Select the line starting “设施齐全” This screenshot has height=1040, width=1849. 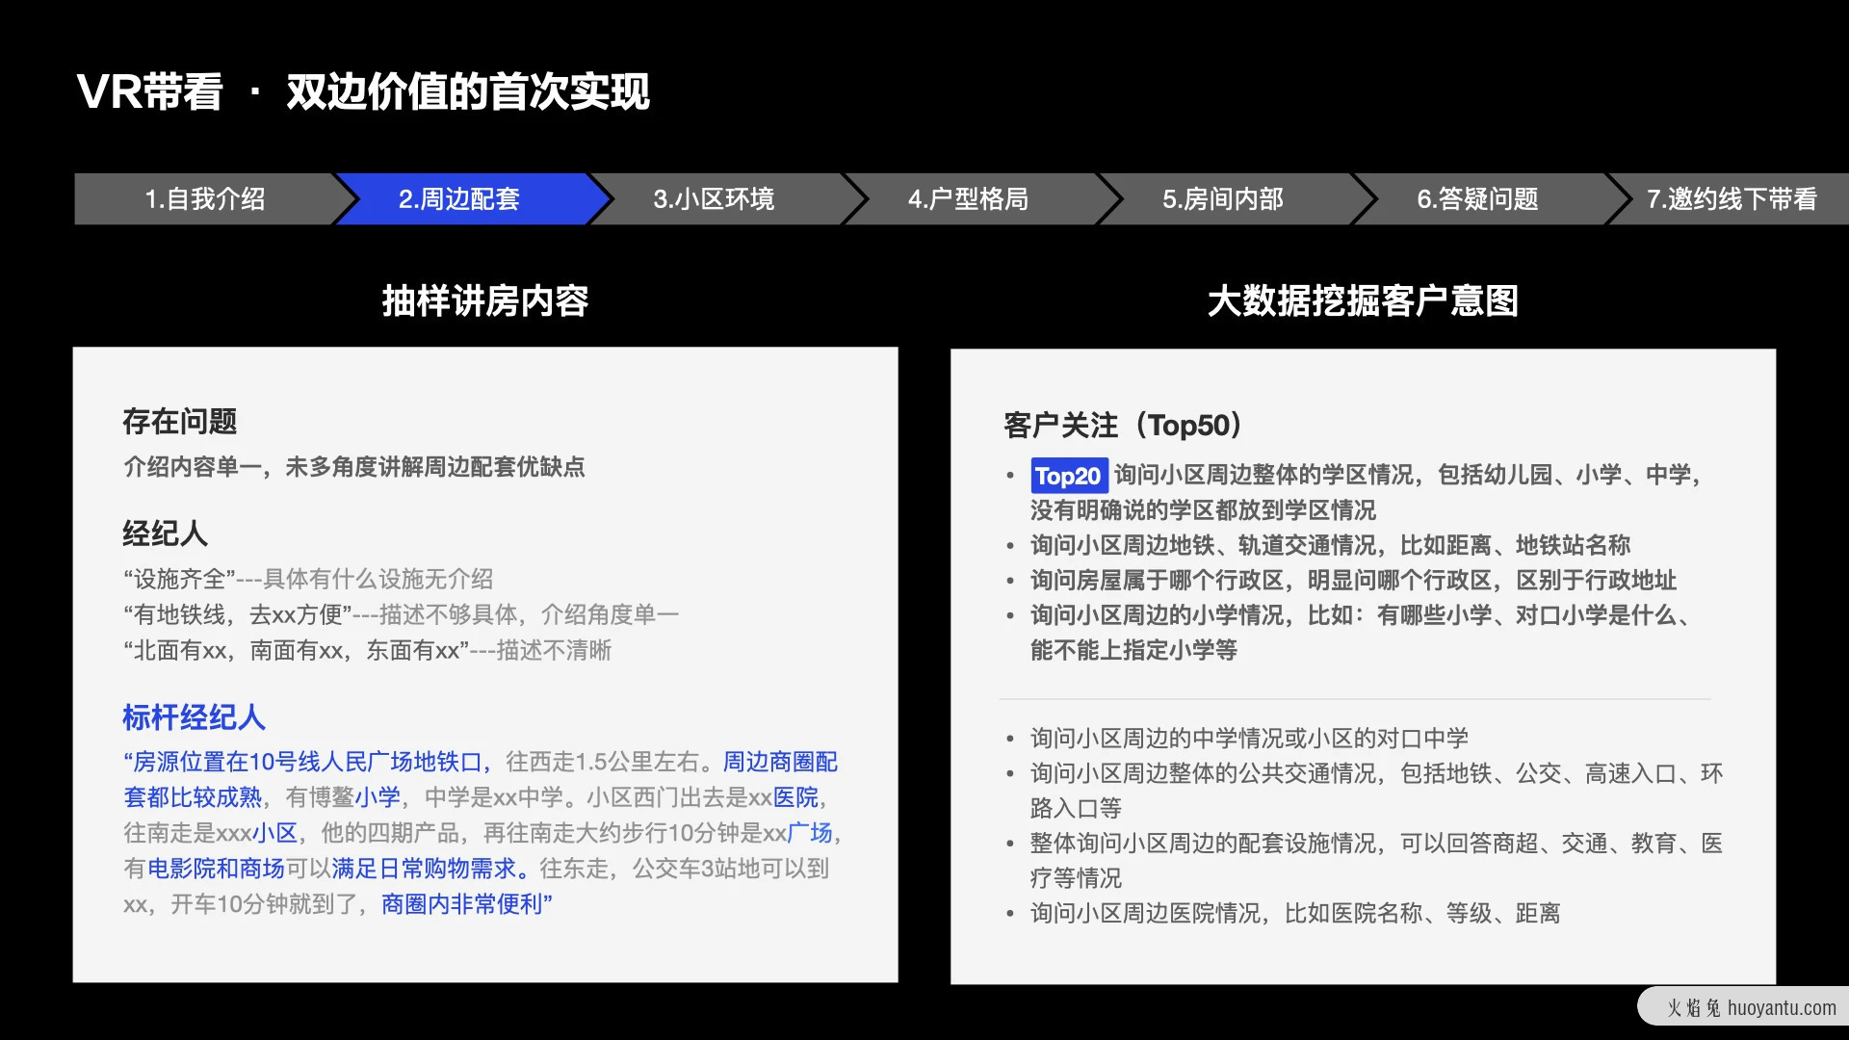(308, 579)
